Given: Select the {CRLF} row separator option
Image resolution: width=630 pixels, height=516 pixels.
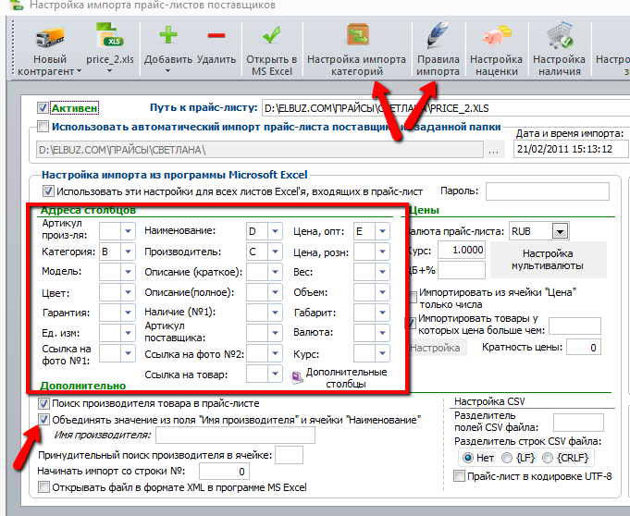Looking at the screenshot, I should (x=548, y=458).
